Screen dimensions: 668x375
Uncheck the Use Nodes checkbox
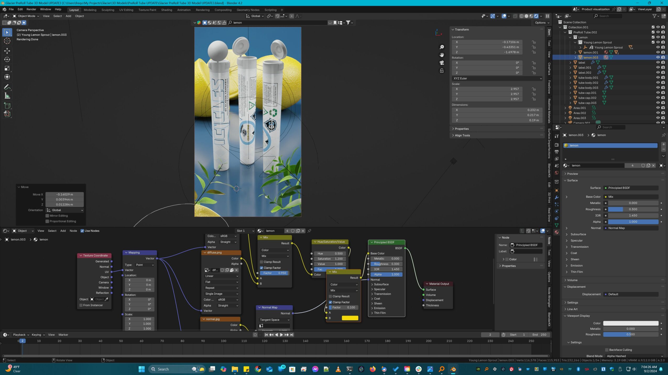82,231
